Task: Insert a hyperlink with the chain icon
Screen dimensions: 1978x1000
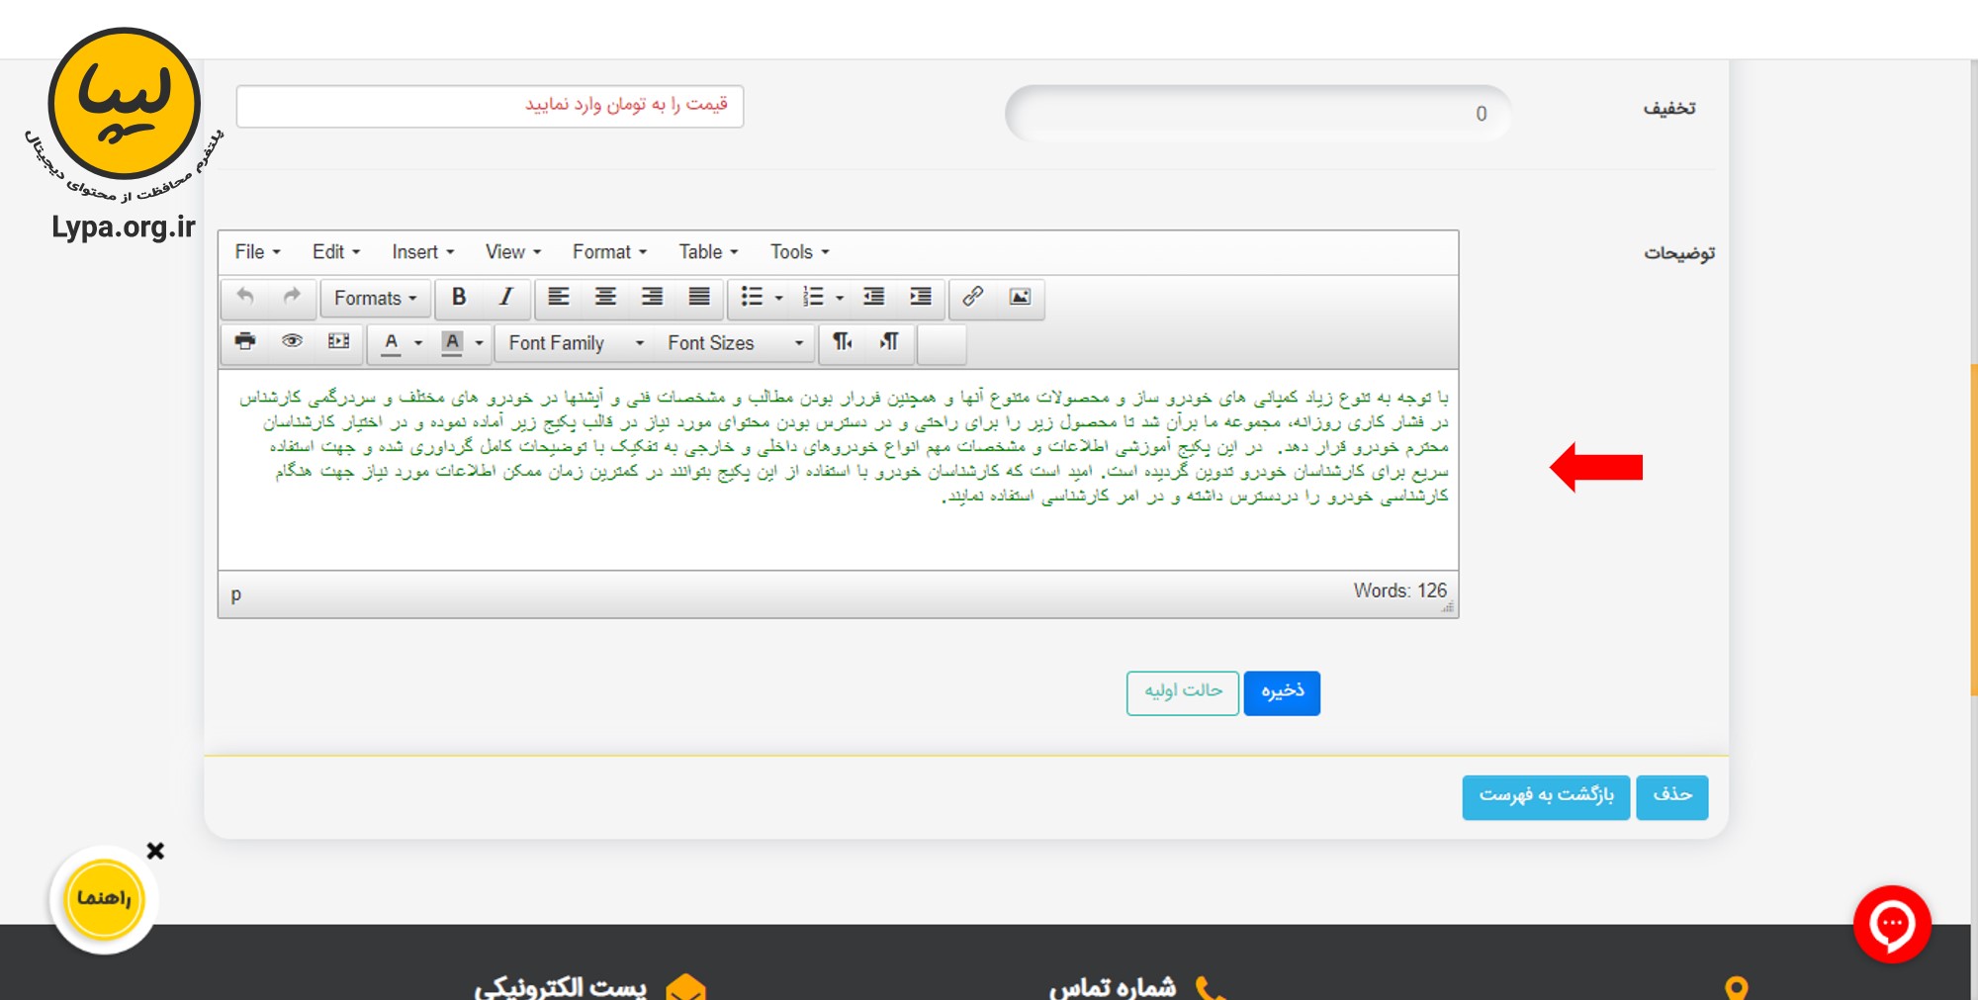Action: tap(973, 297)
